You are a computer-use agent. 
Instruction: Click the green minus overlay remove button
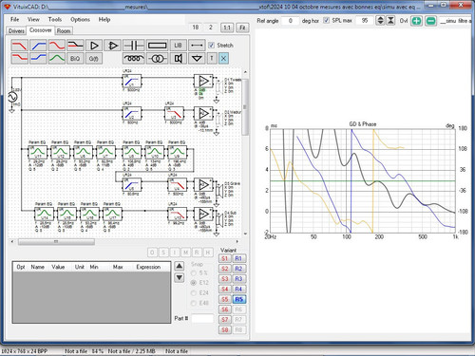pyautogui.click(x=430, y=21)
